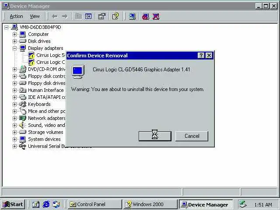The image size is (280, 210).
Task: Click the Keyboards icon
Action: click(x=23, y=104)
